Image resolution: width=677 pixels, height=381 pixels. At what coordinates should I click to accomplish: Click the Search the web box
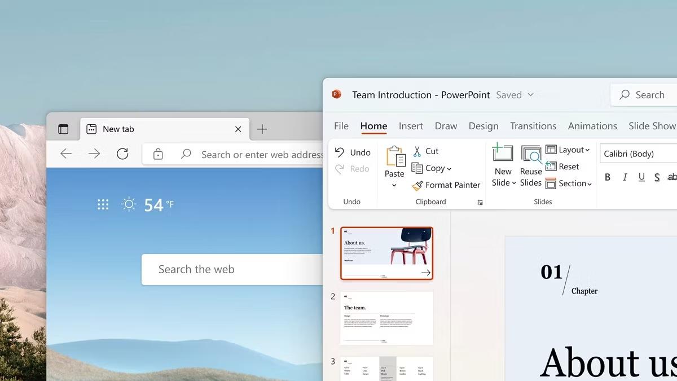click(x=226, y=269)
